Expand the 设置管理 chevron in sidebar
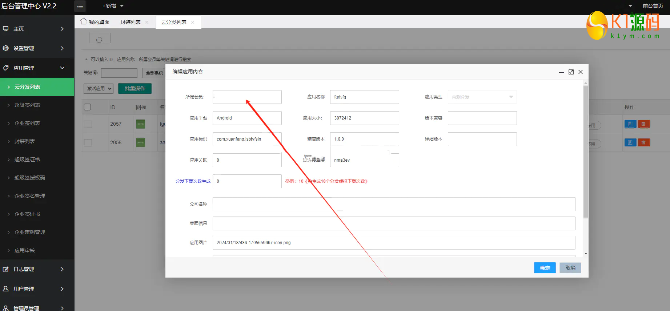The image size is (670, 311). pos(62,48)
